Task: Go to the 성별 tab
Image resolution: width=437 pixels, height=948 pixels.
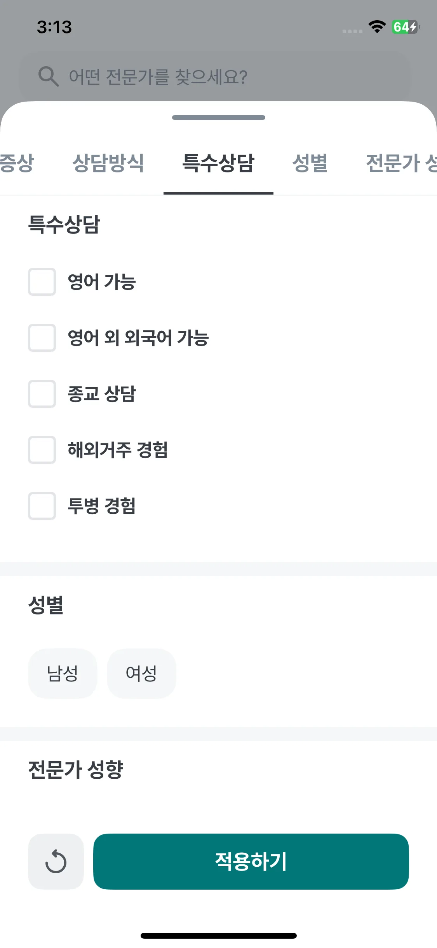Action: coord(310,163)
